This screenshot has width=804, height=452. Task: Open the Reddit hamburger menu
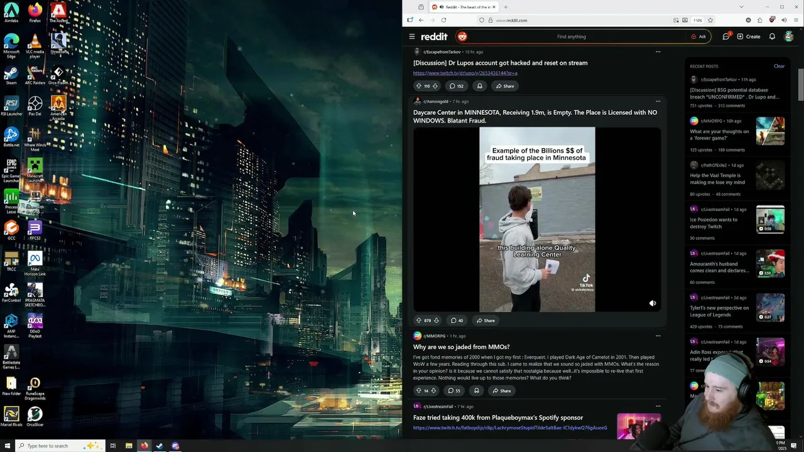click(x=411, y=36)
